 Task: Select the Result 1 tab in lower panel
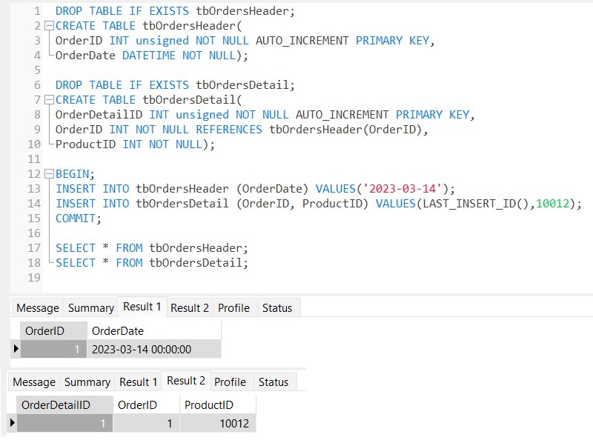click(x=138, y=382)
